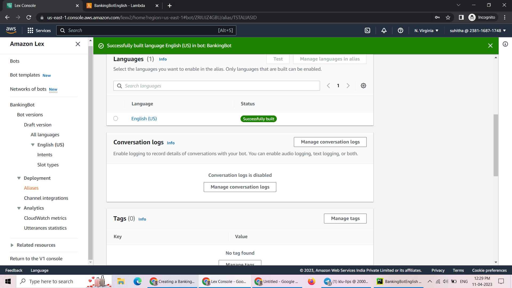This screenshot has height=288, width=512.
Task: Open the AWS help menu
Action: [x=400, y=30]
